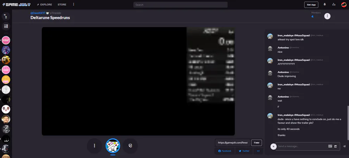Click the Members count 4
The image size is (349, 158).
point(312,17)
